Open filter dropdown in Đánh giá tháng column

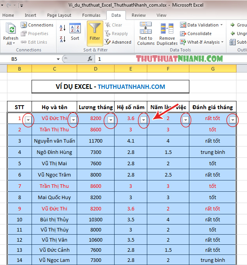(233, 120)
